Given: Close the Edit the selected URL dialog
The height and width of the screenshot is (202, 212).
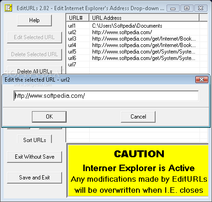Looking at the screenshot, I should 202,79.
